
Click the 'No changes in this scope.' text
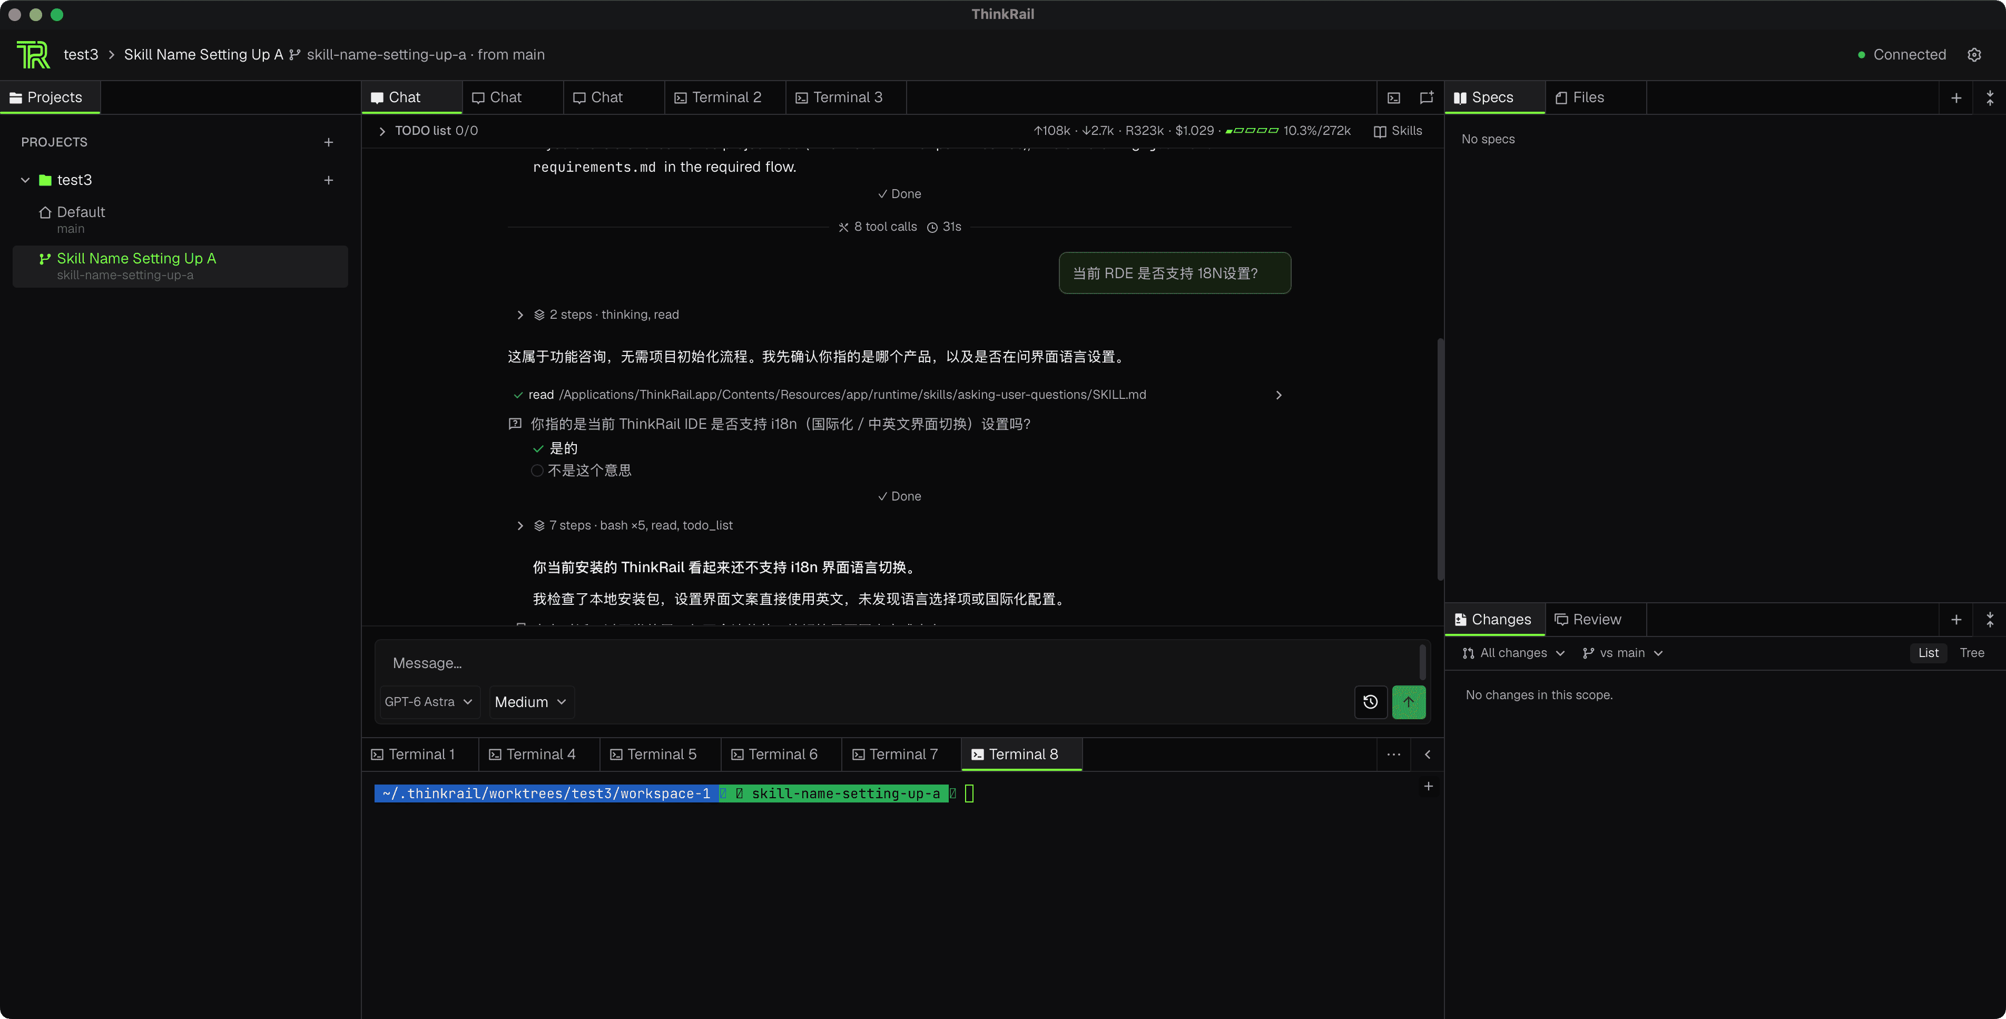click(x=1539, y=695)
